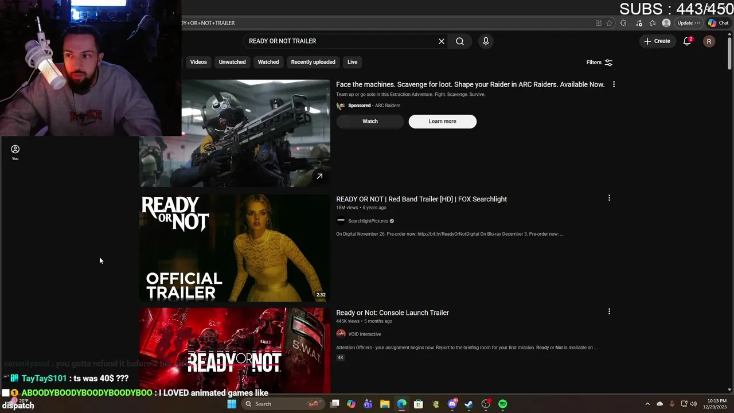Select the Live filter chip
734x413 pixels.
pos(352,62)
